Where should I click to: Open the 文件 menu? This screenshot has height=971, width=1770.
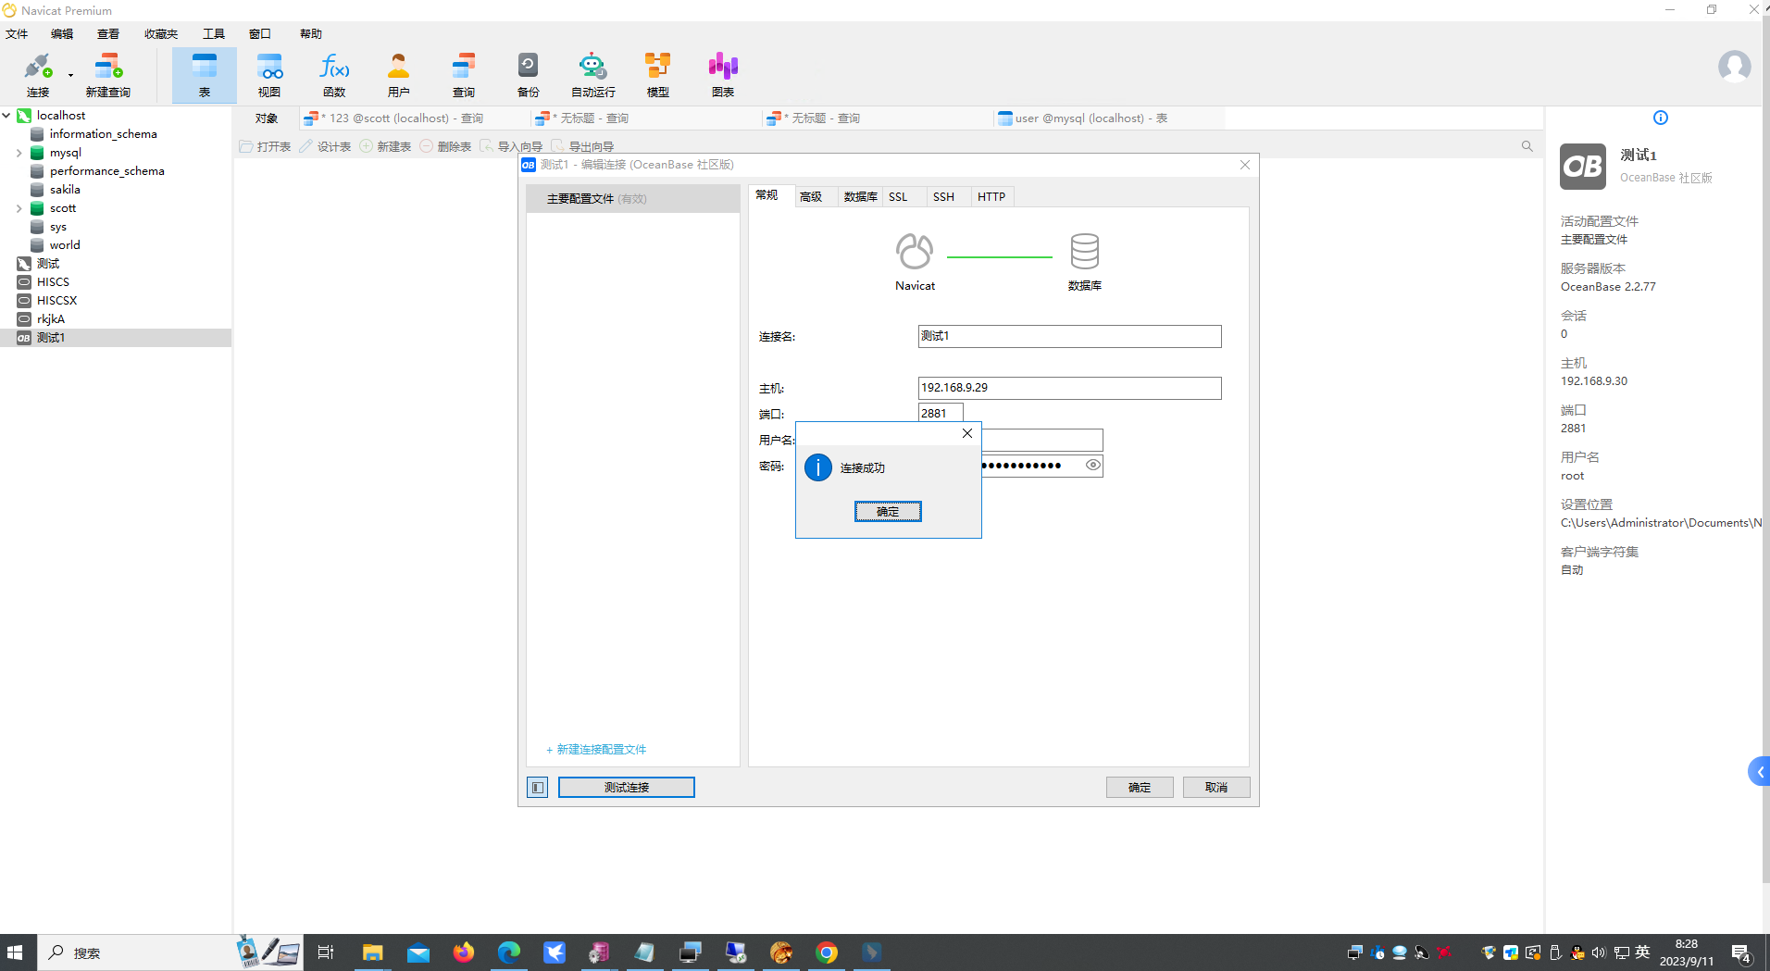(x=17, y=34)
